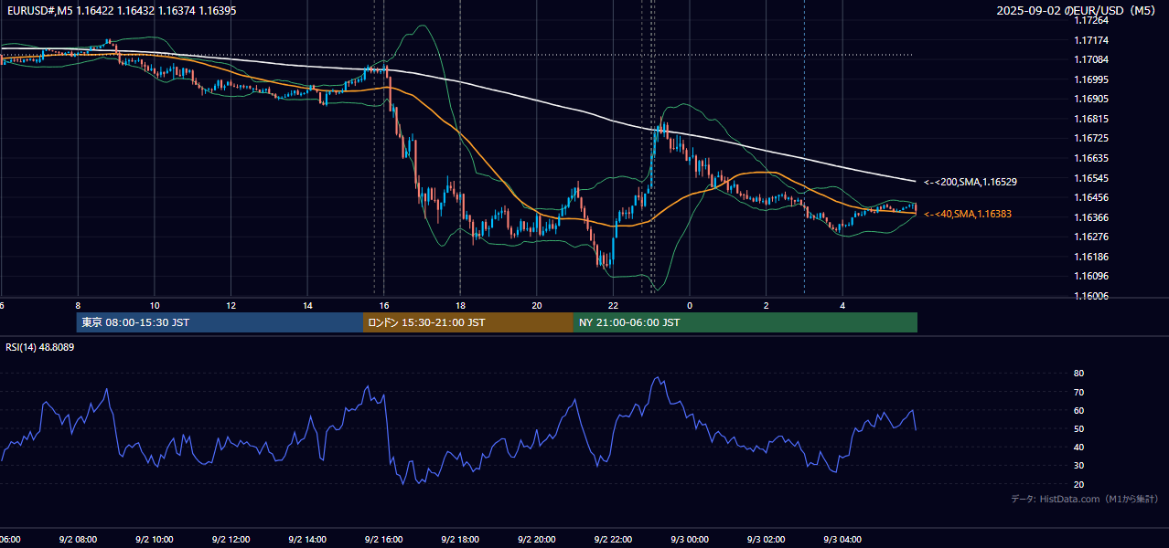The width and height of the screenshot is (1169, 548).
Task: Click the 9/3 00:00 bottom time label
Action: [x=690, y=540]
